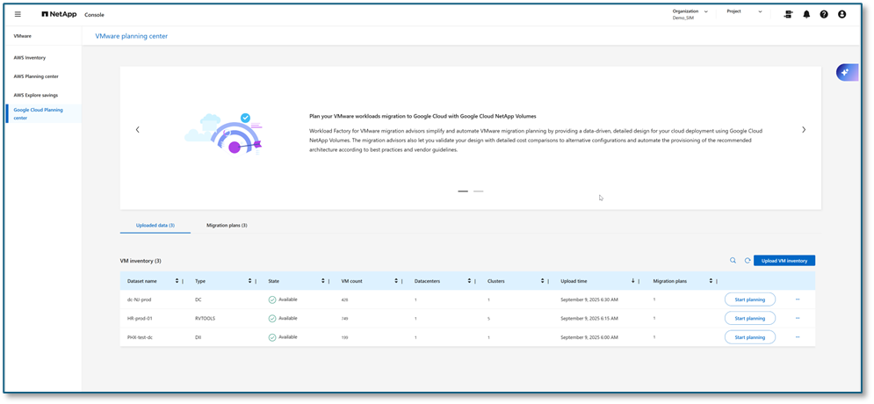The image size is (874, 404).
Task: Click the VMware sidebar heading
Action: [22, 36]
